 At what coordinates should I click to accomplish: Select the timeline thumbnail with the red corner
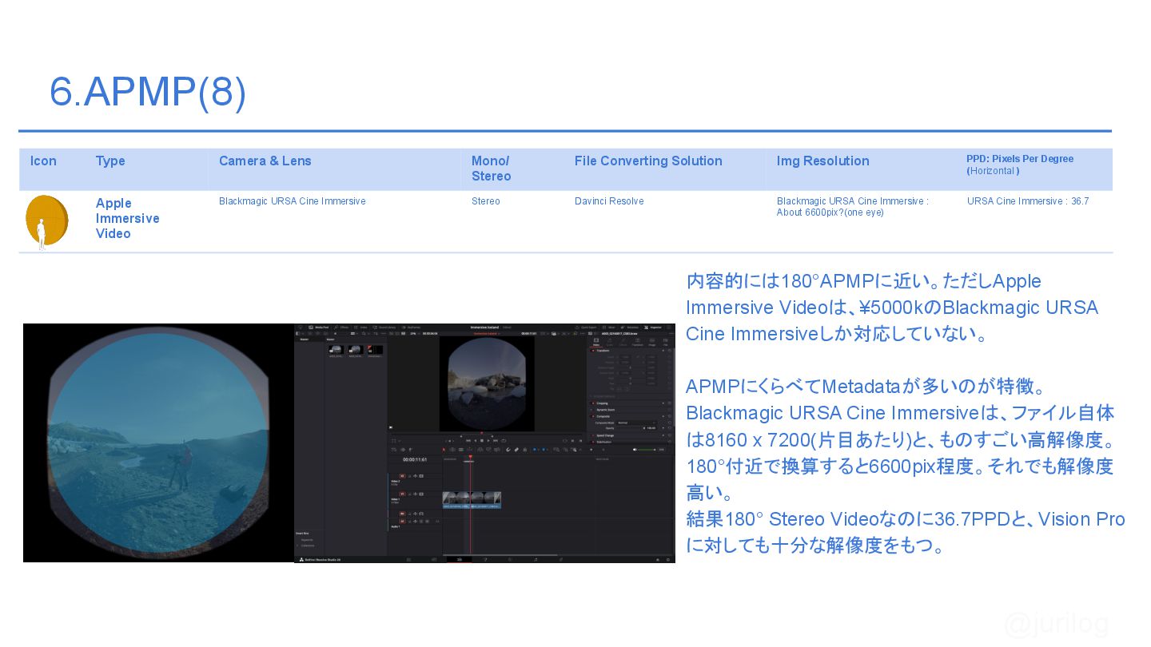(x=376, y=350)
